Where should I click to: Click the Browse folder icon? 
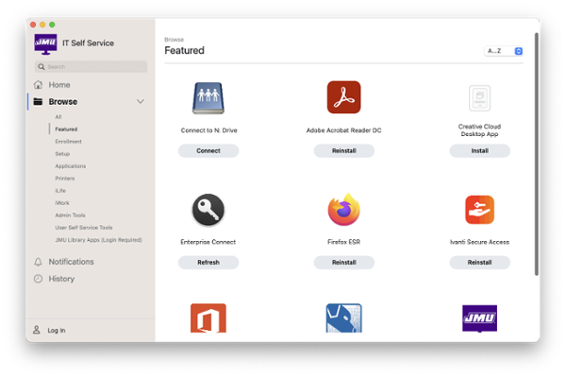point(38,102)
